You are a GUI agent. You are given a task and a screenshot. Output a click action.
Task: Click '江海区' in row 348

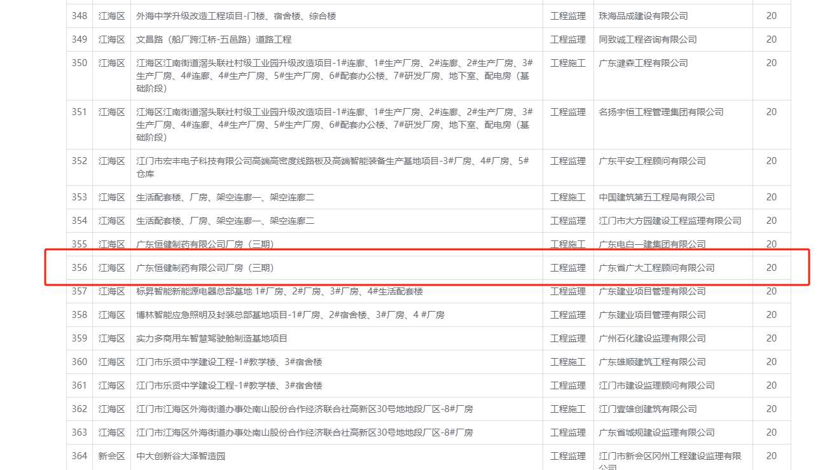pyautogui.click(x=112, y=16)
